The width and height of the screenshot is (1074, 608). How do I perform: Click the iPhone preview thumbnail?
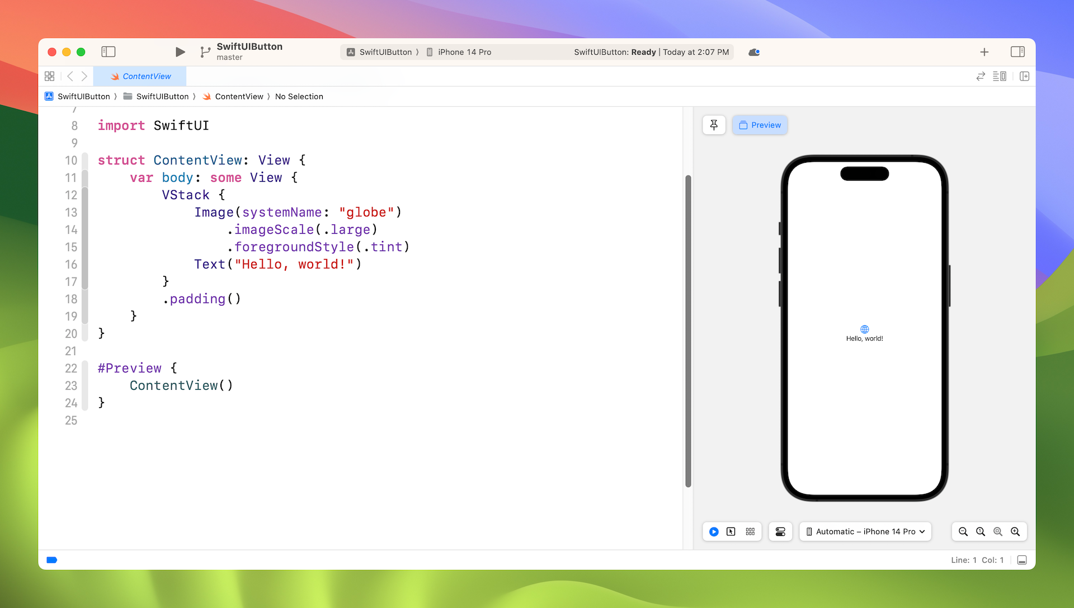(x=864, y=328)
